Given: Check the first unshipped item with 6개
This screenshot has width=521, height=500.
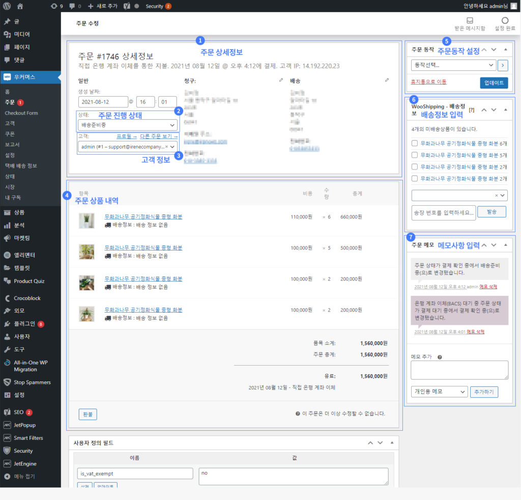Looking at the screenshot, I should tap(415, 144).
